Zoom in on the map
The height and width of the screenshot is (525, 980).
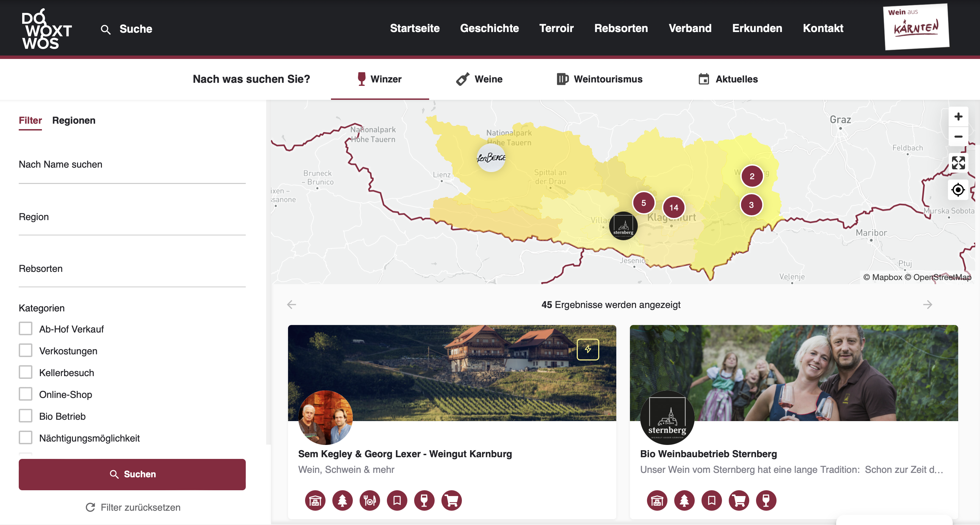pyautogui.click(x=958, y=116)
